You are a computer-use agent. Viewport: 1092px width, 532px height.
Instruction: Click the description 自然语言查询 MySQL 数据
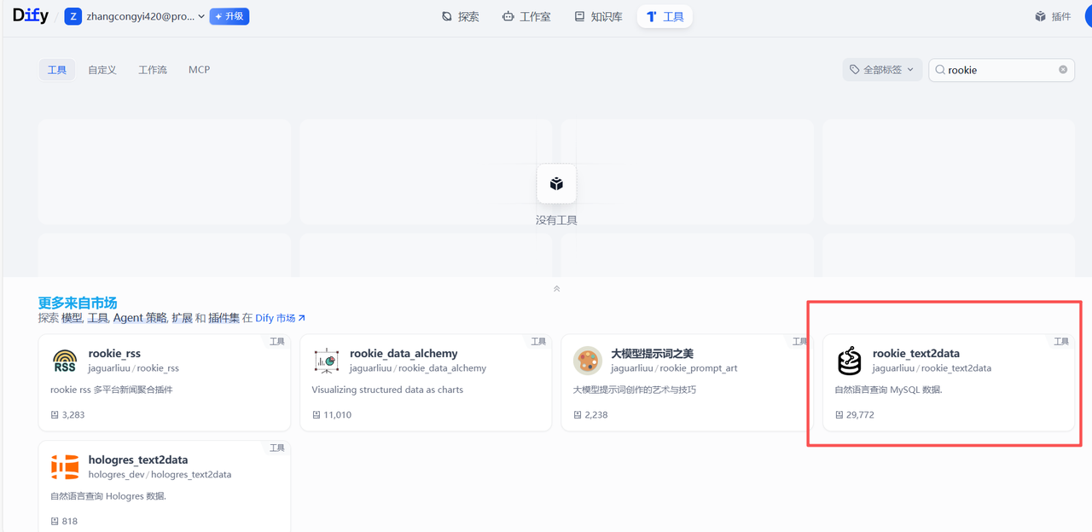click(x=888, y=390)
